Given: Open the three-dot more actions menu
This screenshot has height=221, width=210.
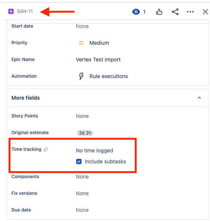Looking at the screenshot, I should 190,12.
